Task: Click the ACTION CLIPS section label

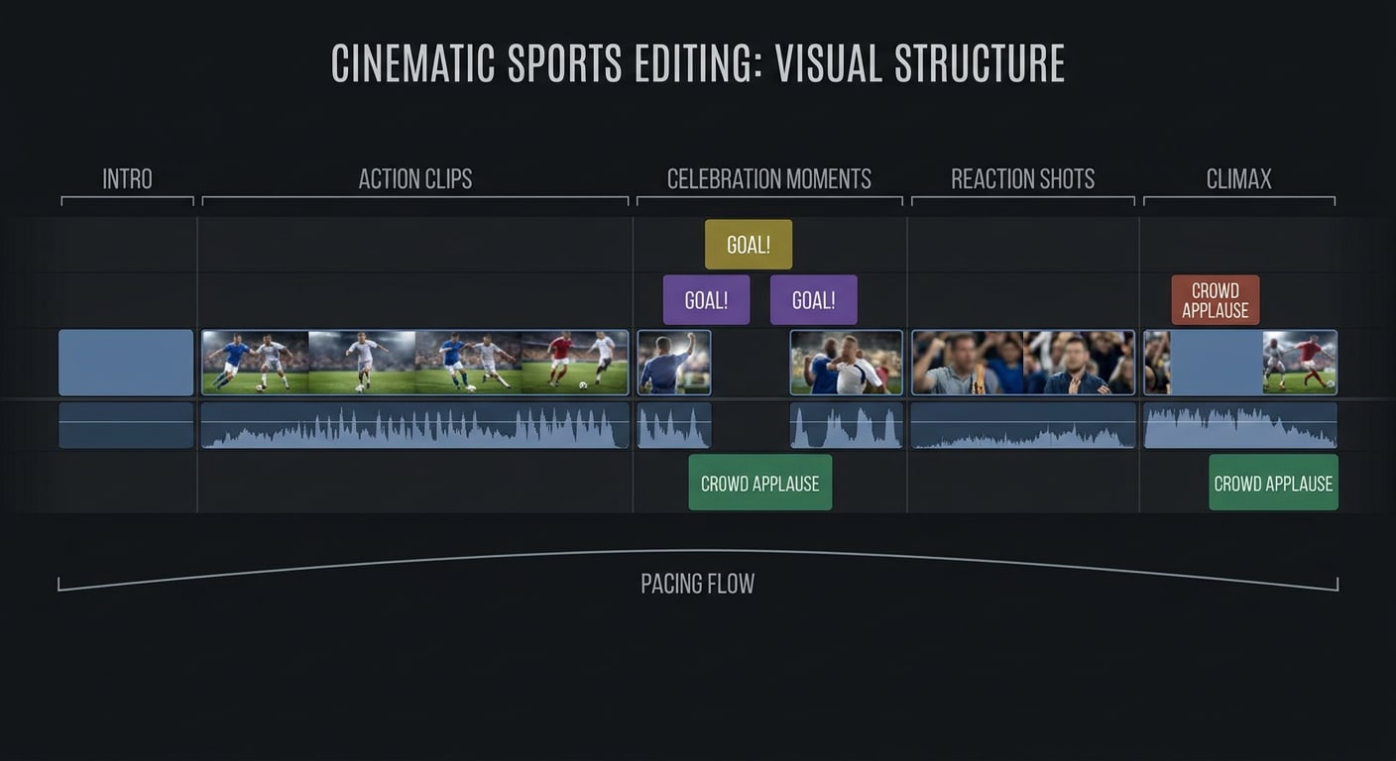Action: 415,179
